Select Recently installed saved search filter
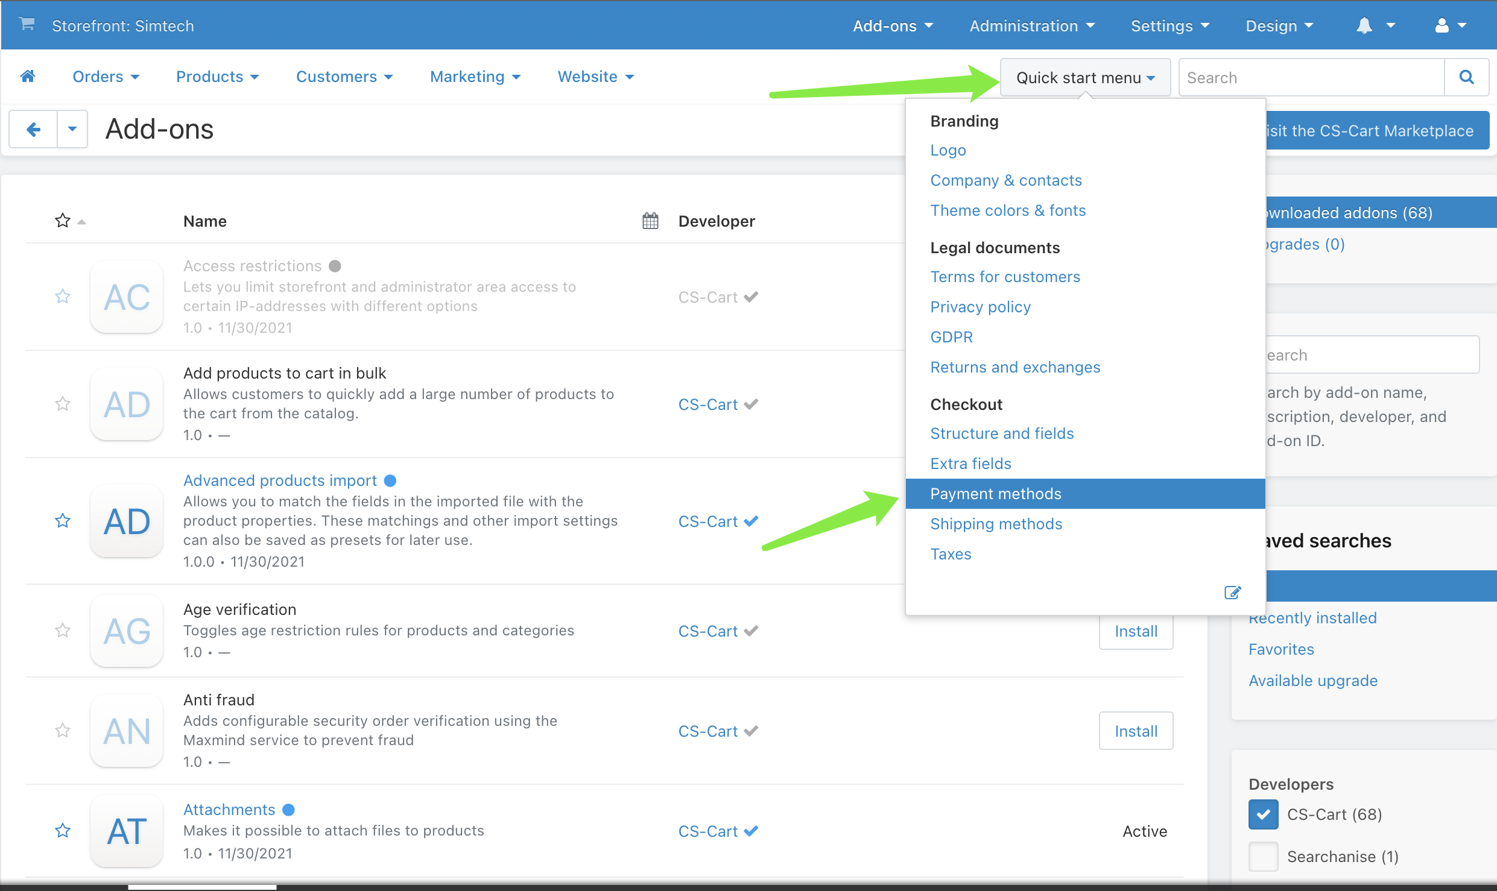Viewport: 1497px width, 891px height. click(x=1312, y=617)
